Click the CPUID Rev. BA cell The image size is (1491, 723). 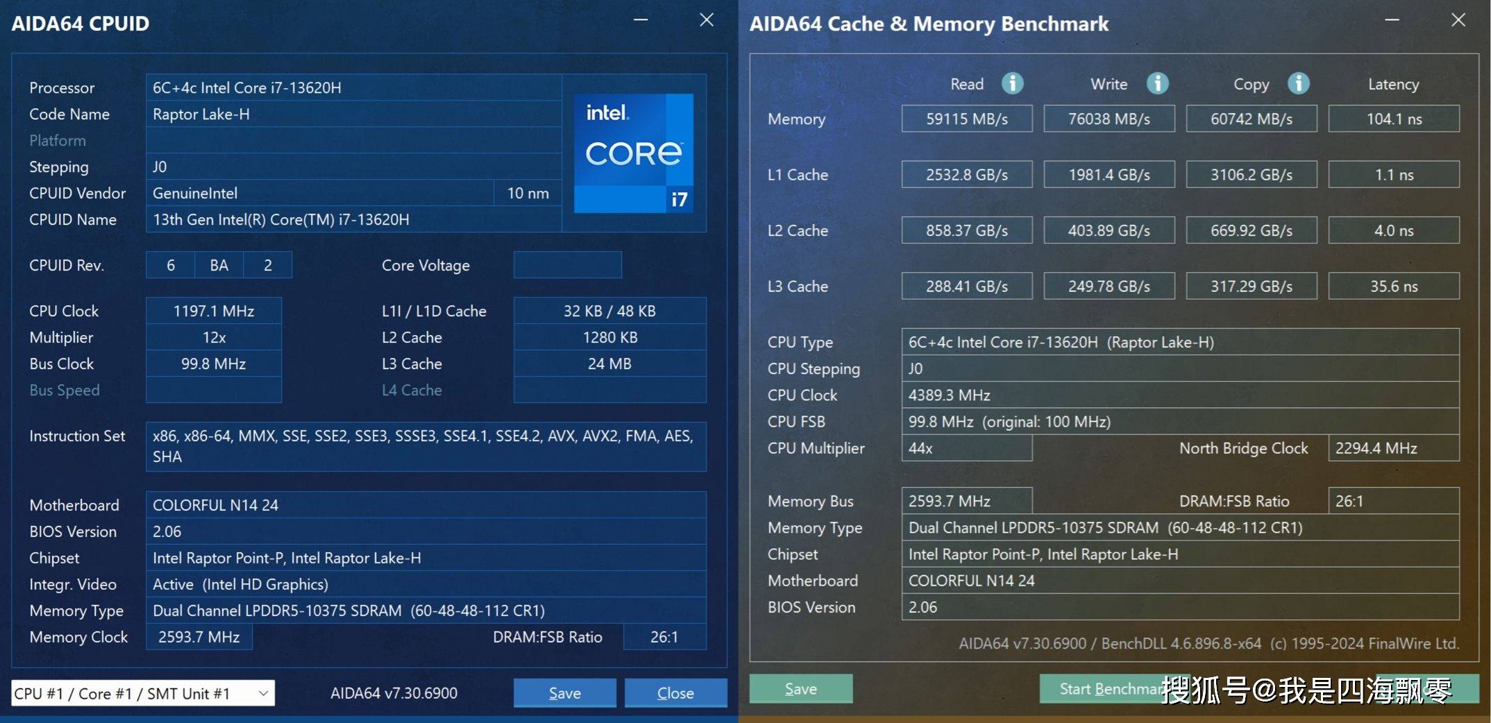pyautogui.click(x=219, y=265)
